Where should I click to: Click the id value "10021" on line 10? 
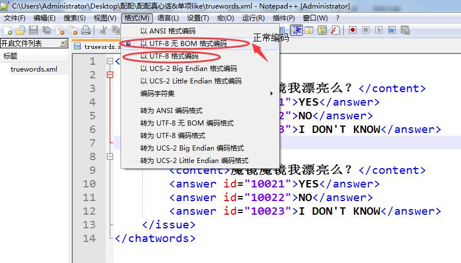[268, 183]
